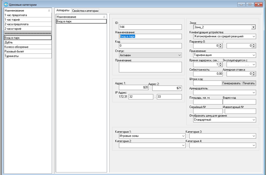The height and width of the screenshot is (175, 266).
Task: Open the Отображать цену для уровня dropdown
Action: pos(225,120)
